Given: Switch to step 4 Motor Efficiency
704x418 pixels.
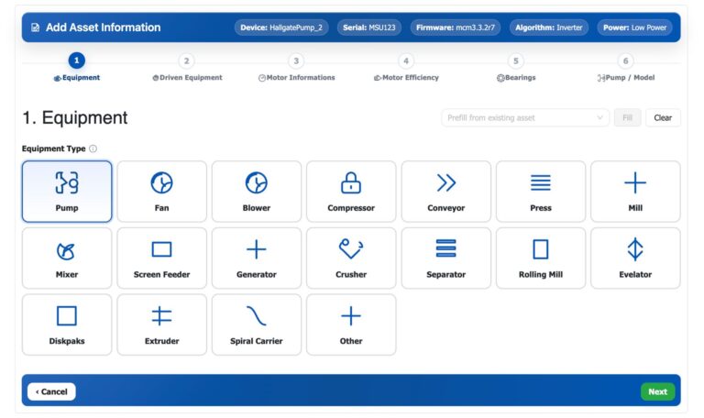Looking at the screenshot, I should click(x=406, y=68).
